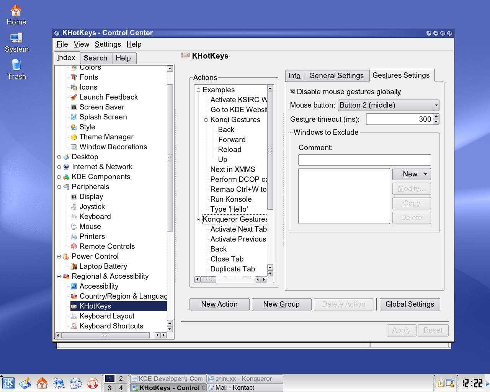490x392 pixels.
Task: Click the New Group button
Action: click(281, 304)
